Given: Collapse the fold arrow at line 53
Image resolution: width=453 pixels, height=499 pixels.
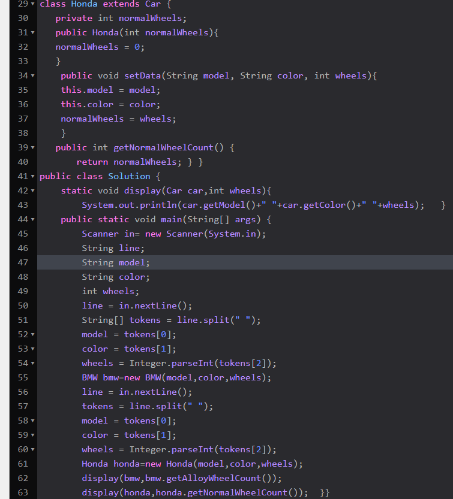Looking at the screenshot, I should click(32, 349).
